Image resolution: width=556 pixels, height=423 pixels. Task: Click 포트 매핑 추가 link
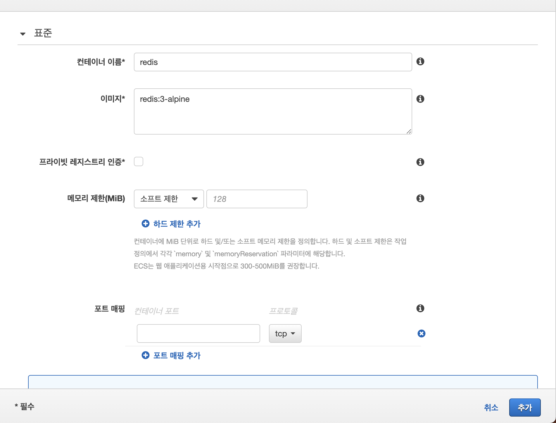pos(177,355)
